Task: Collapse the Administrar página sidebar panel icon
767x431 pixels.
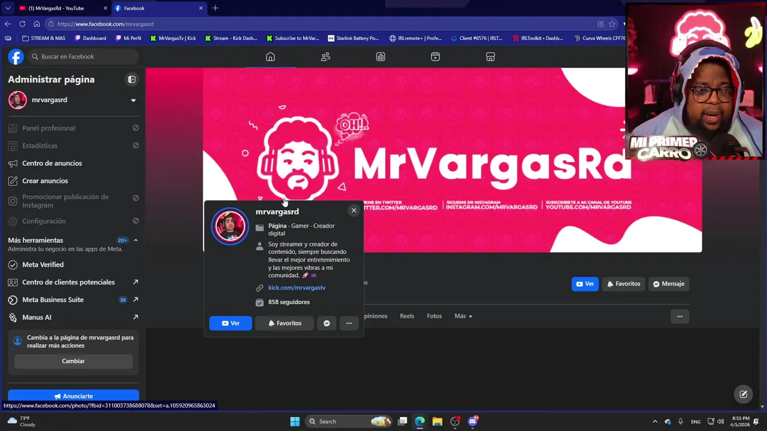Action: (x=132, y=79)
